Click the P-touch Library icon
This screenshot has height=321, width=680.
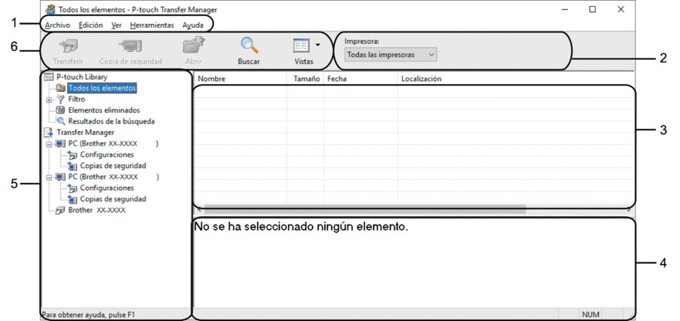click(x=49, y=77)
